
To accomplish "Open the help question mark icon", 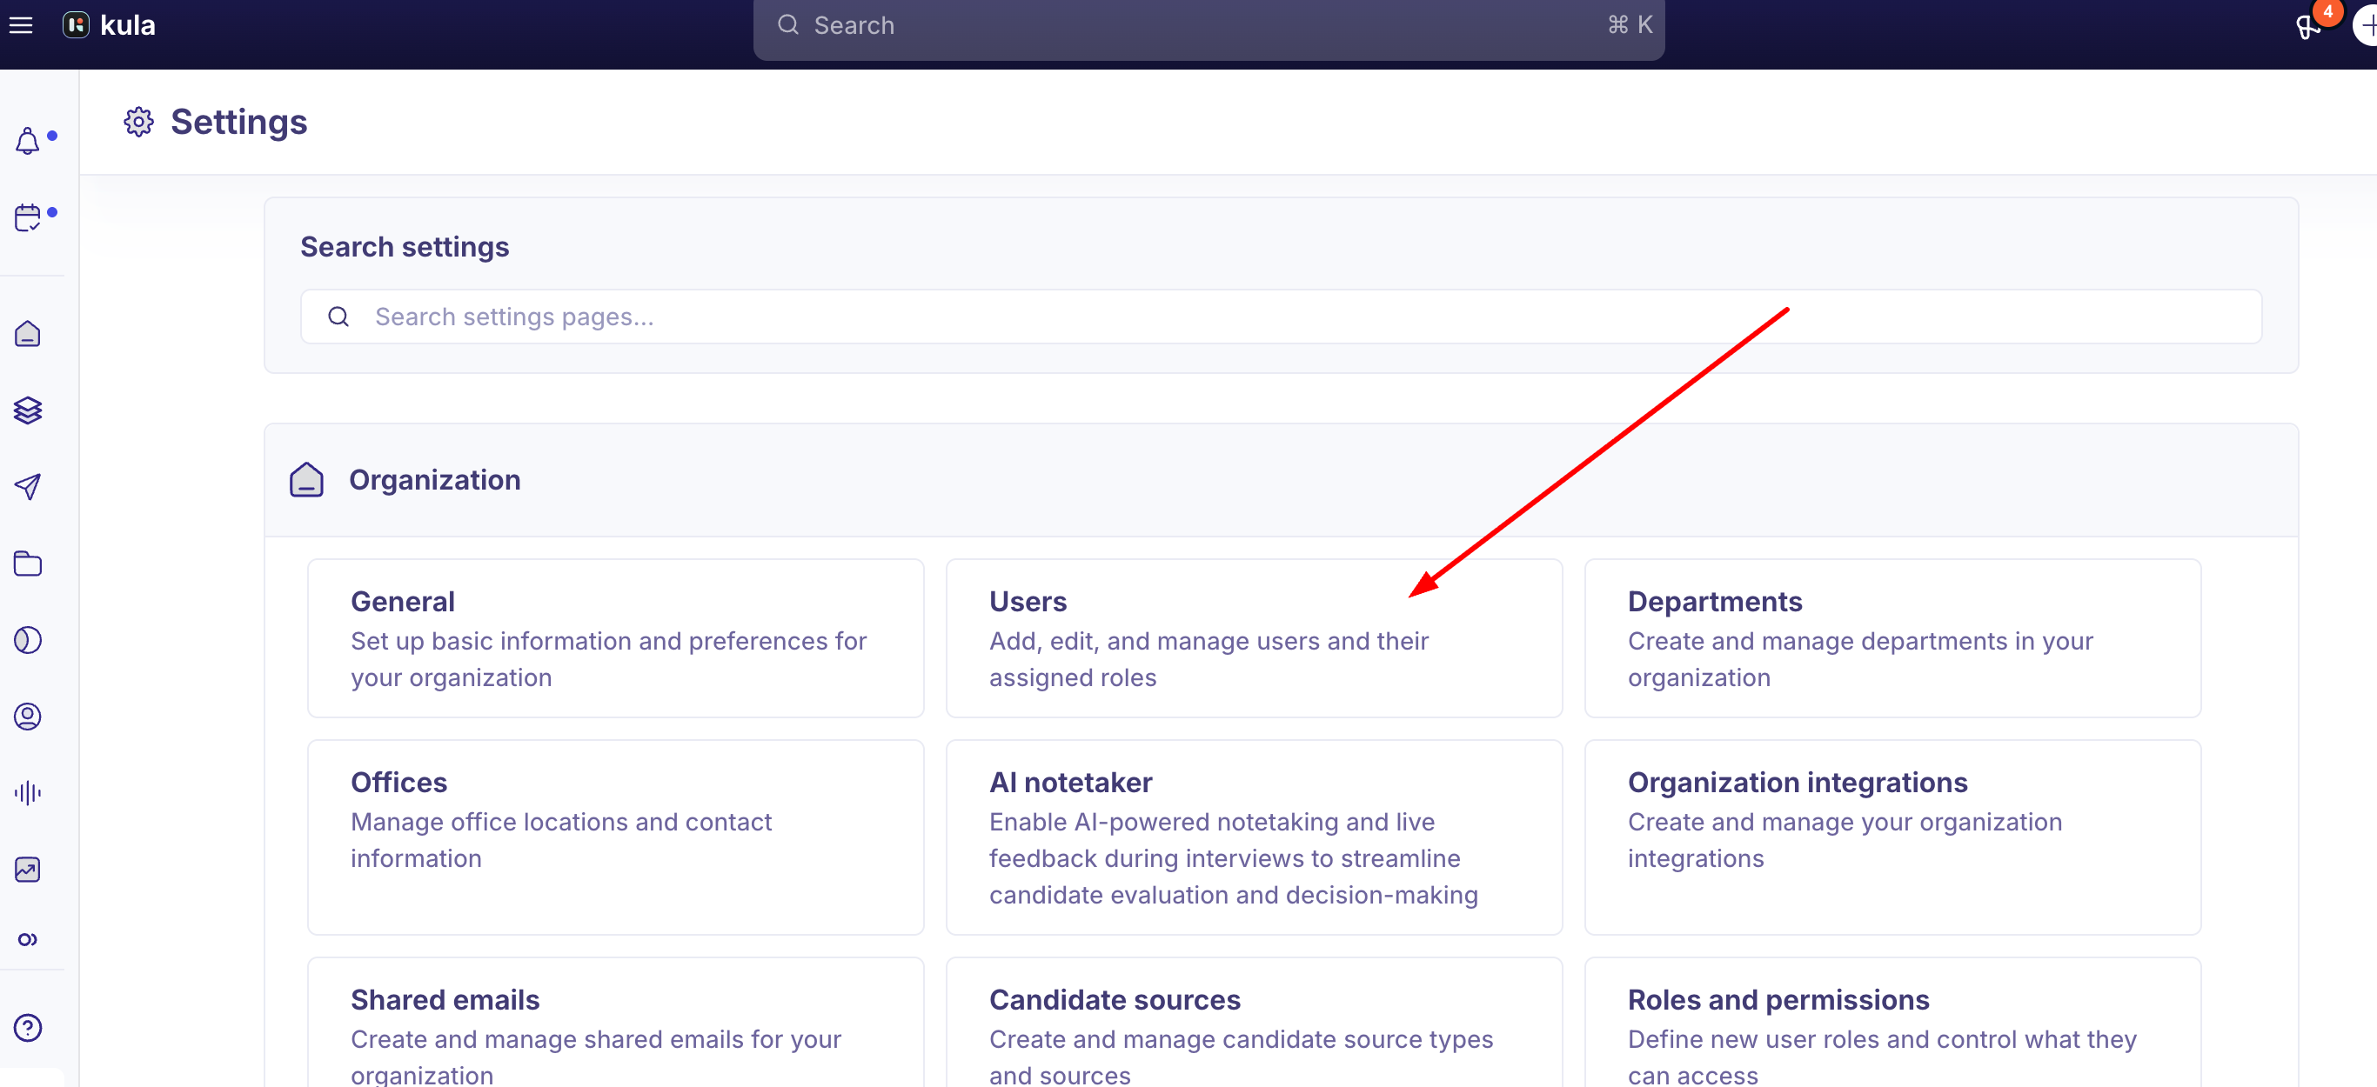I will tap(28, 1027).
